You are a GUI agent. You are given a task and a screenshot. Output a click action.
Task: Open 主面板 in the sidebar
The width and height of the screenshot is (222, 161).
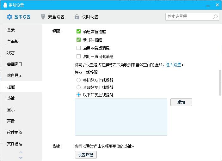tap(21, 41)
